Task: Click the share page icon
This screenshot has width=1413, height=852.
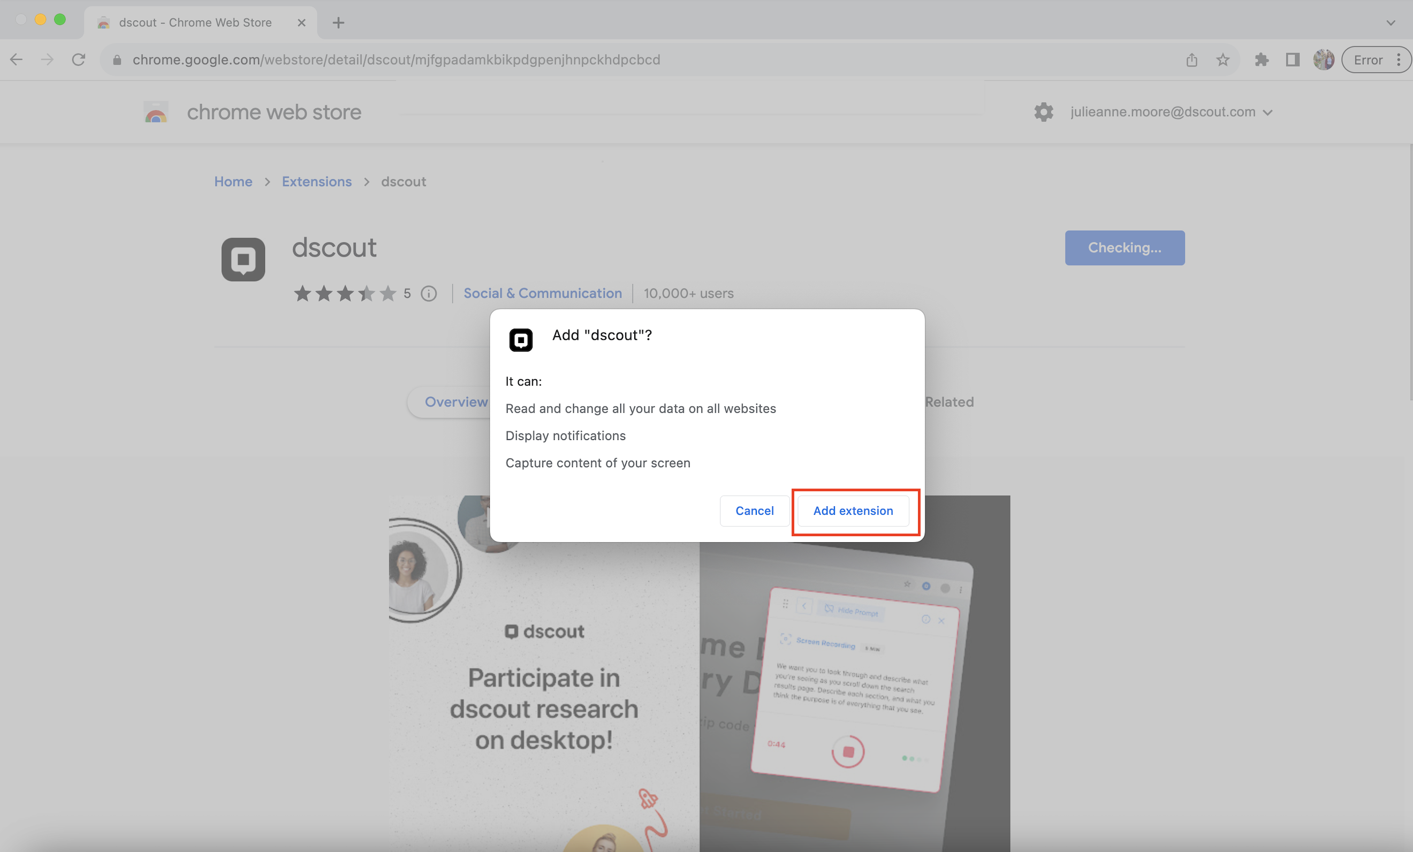Action: pyautogui.click(x=1191, y=59)
